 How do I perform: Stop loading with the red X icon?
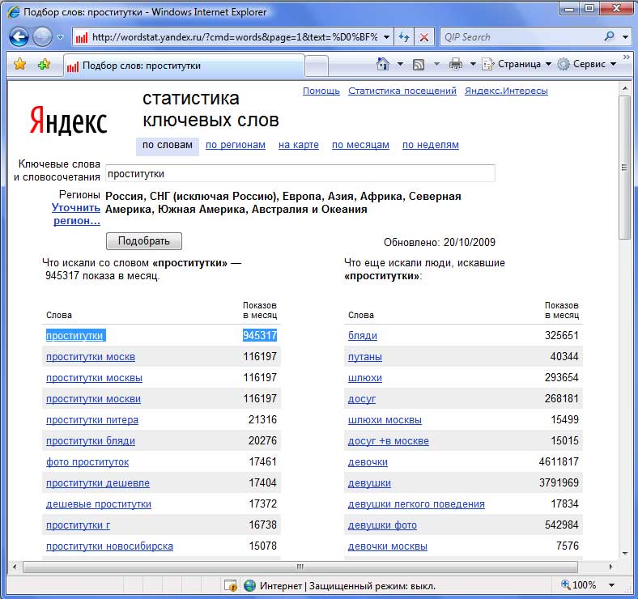(424, 37)
